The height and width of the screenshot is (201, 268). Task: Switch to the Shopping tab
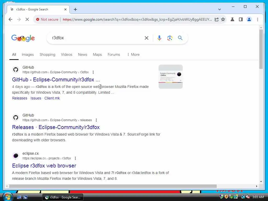[47, 54]
